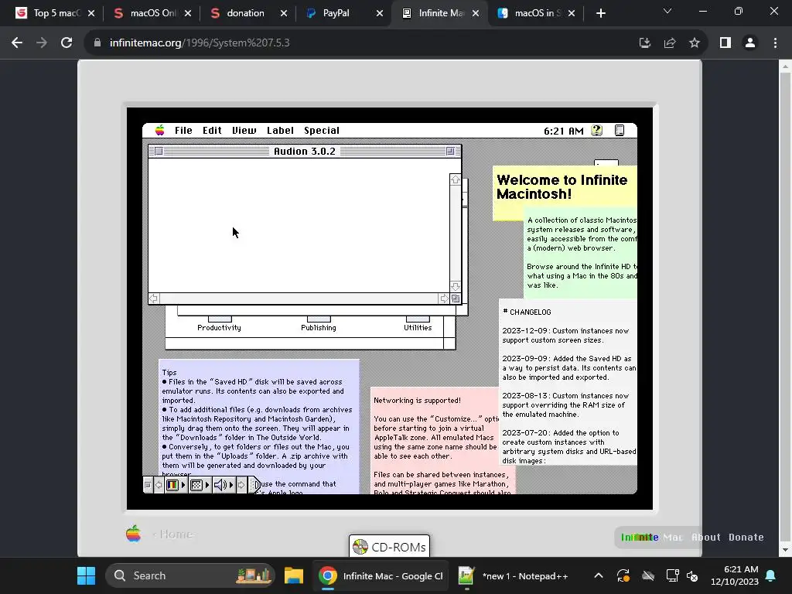Open the taskbar notification bell
Image resolution: width=792 pixels, height=594 pixels.
coord(771,575)
